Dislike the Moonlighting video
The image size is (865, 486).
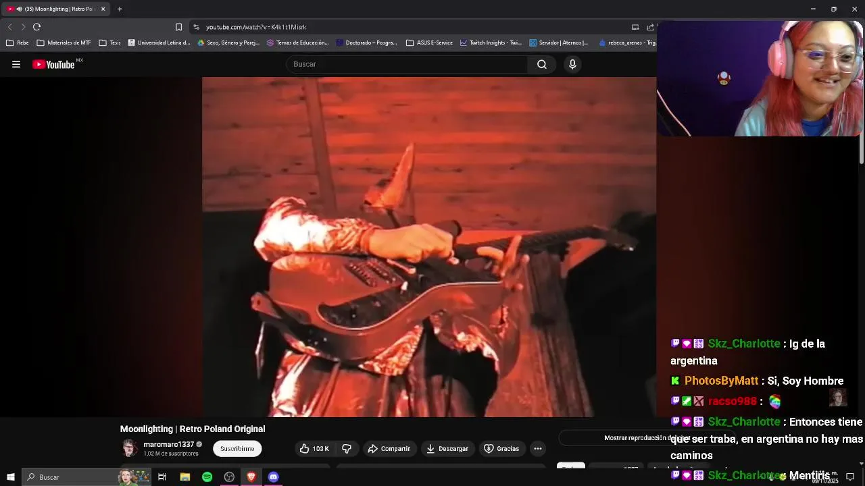coord(347,448)
